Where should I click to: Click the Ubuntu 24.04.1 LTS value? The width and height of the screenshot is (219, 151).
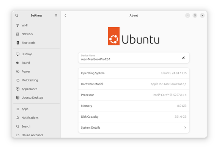pos(174,73)
